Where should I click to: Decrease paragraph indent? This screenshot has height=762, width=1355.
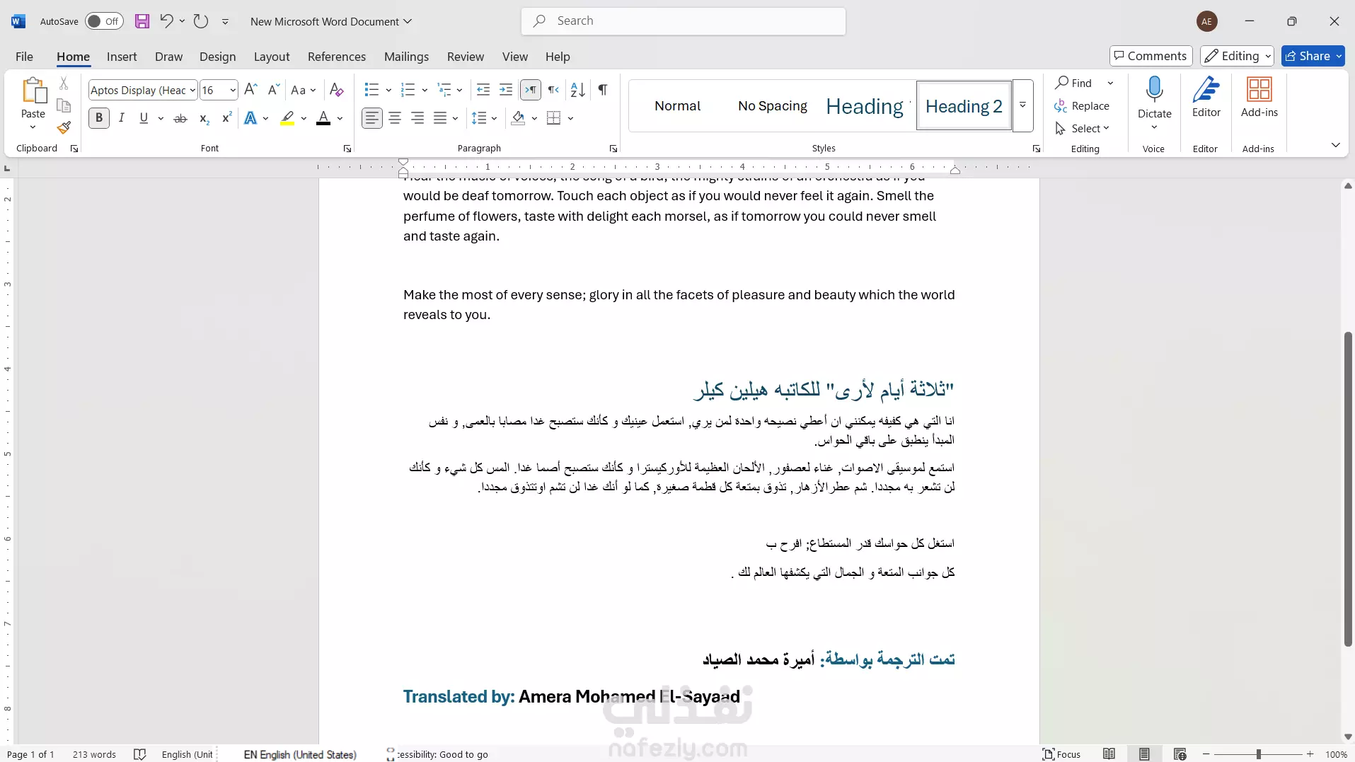point(483,89)
